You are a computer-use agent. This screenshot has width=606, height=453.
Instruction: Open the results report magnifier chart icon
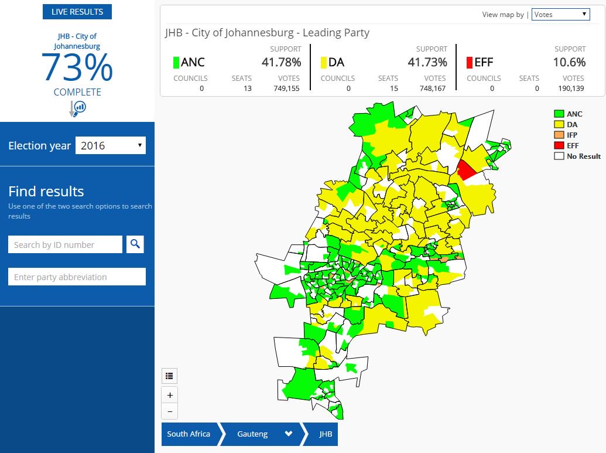point(78,108)
